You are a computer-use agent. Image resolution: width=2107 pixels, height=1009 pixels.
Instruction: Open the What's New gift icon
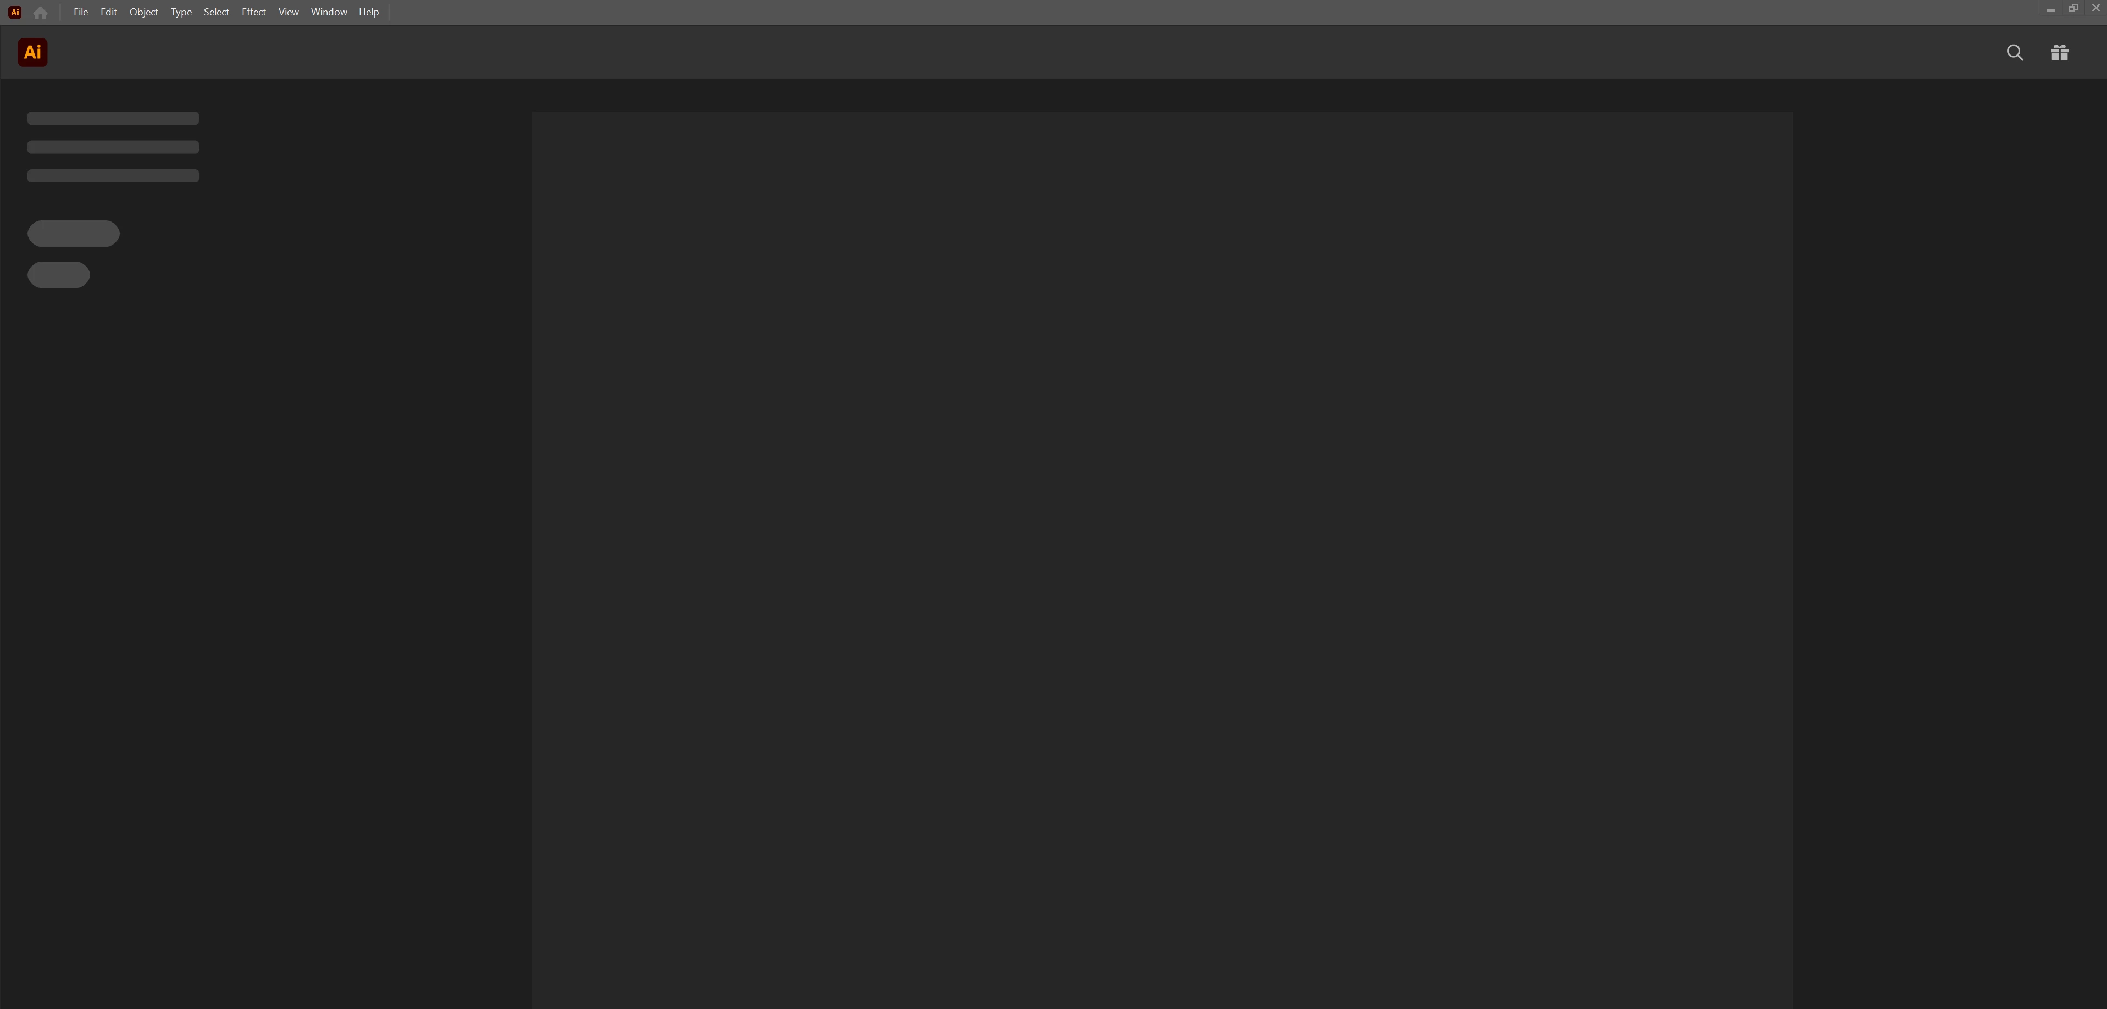(x=2060, y=53)
